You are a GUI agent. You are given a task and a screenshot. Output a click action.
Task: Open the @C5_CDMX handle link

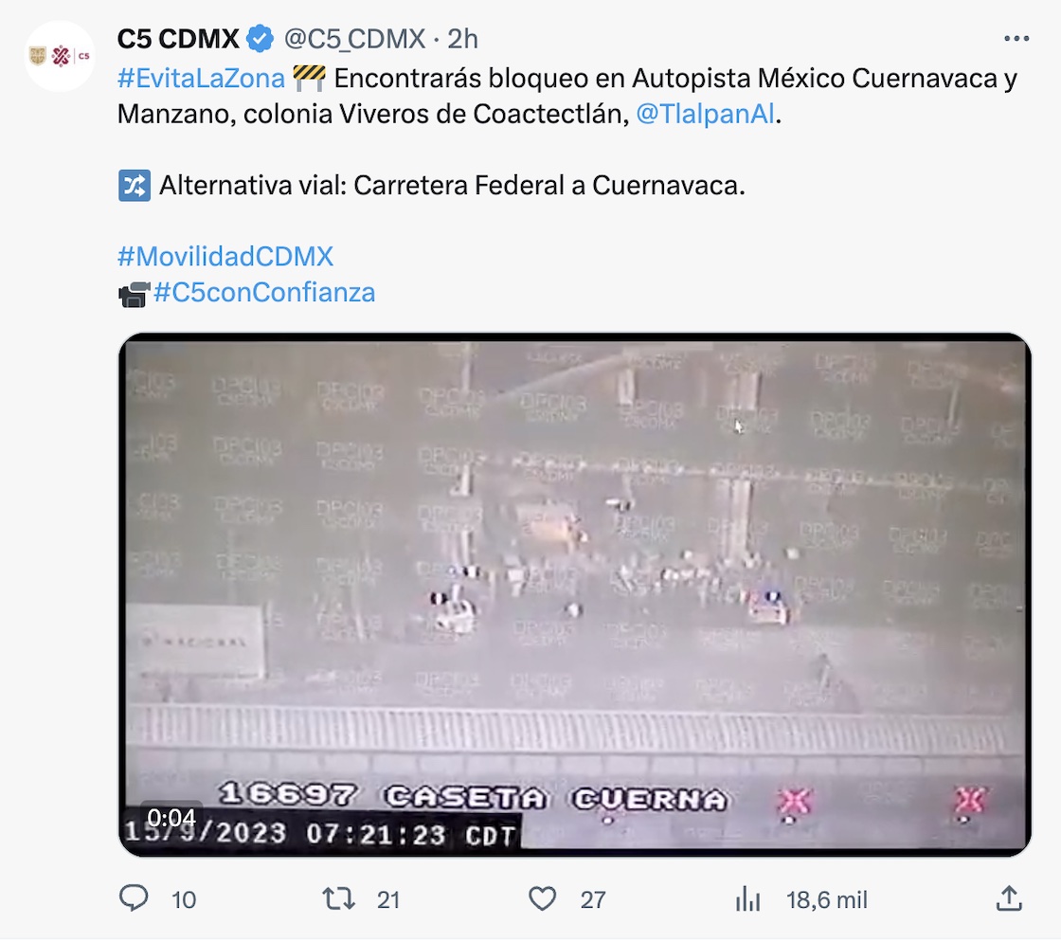pyautogui.click(x=354, y=39)
